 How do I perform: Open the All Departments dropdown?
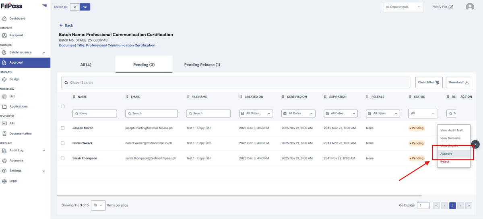tap(403, 7)
